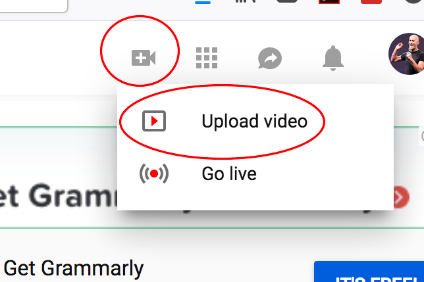Click the live broadcast signal icon
The height and width of the screenshot is (282, 424).
coord(154,174)
